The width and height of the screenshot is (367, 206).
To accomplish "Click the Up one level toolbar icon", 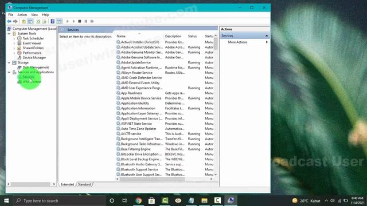I will [24, 21].
